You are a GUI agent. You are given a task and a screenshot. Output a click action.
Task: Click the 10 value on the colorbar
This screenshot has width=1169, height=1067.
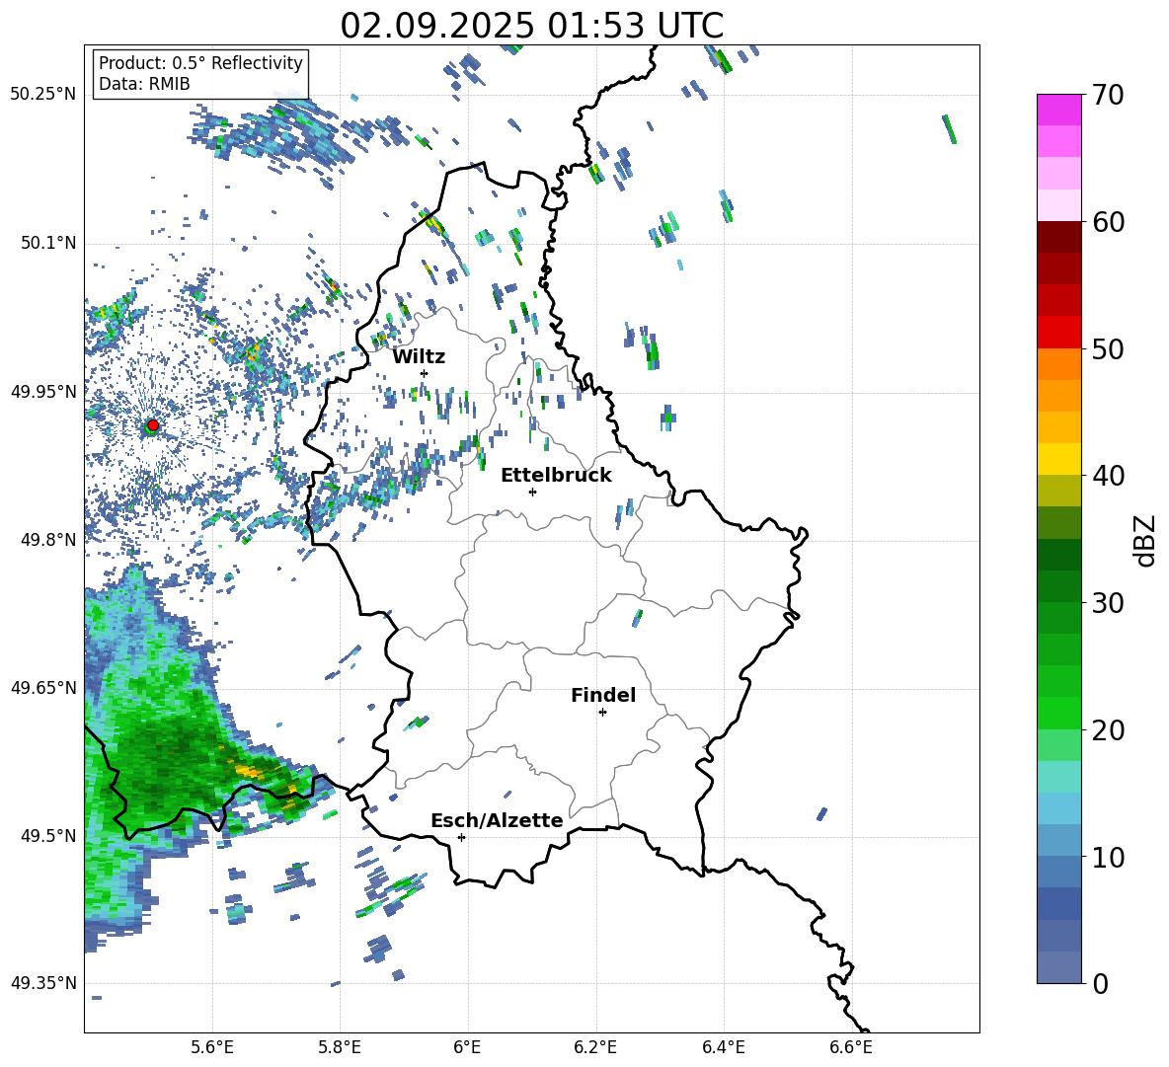coord(1108,857)
